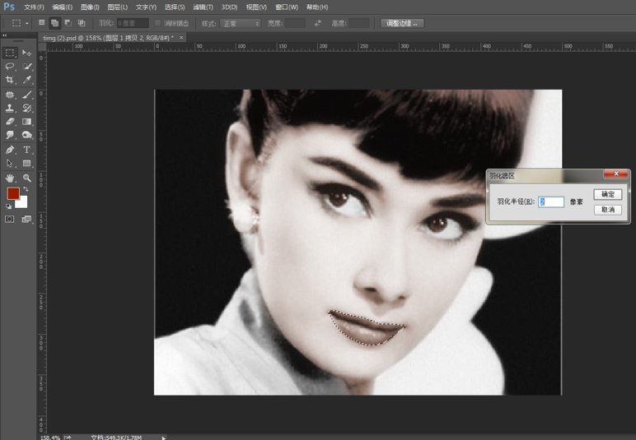Select the Clone Stamp tool

coord(10,108)
